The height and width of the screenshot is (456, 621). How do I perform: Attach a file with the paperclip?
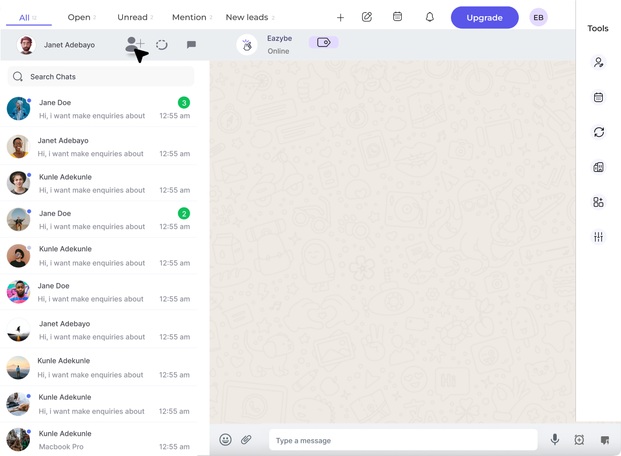(x=246, y=440)
